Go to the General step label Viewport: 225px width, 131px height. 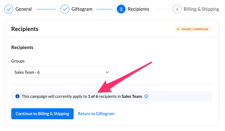pos(24,9)
